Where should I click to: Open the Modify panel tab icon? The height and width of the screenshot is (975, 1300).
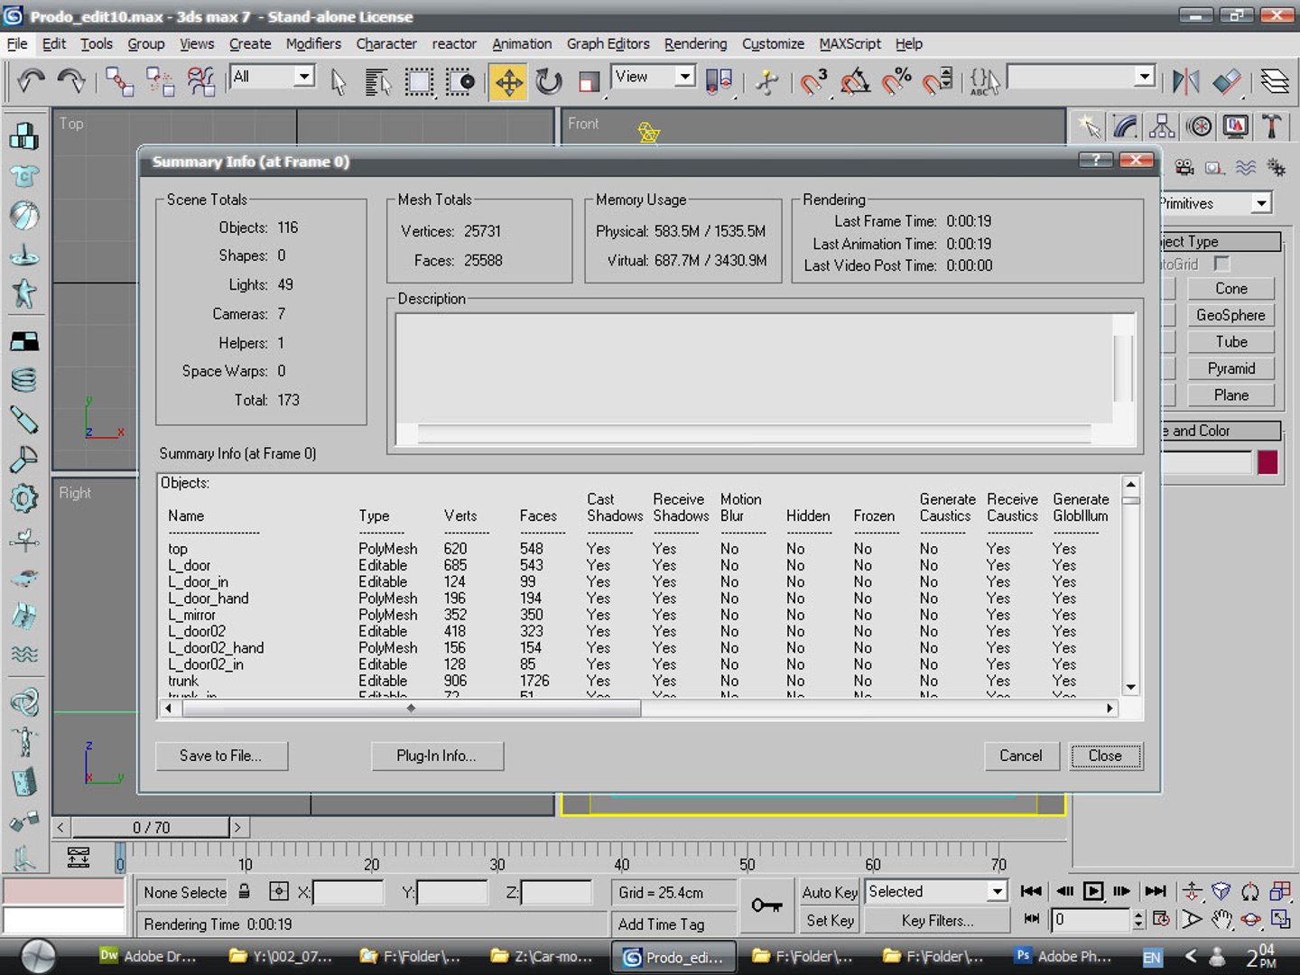[x=1126, y=126]
